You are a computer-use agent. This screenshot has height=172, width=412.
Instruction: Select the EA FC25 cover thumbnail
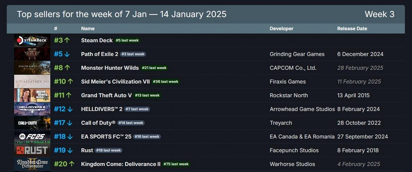pos(32,136)
